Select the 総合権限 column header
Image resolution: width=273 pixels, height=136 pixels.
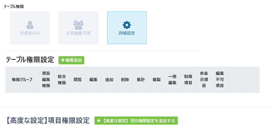coord(62,80)
